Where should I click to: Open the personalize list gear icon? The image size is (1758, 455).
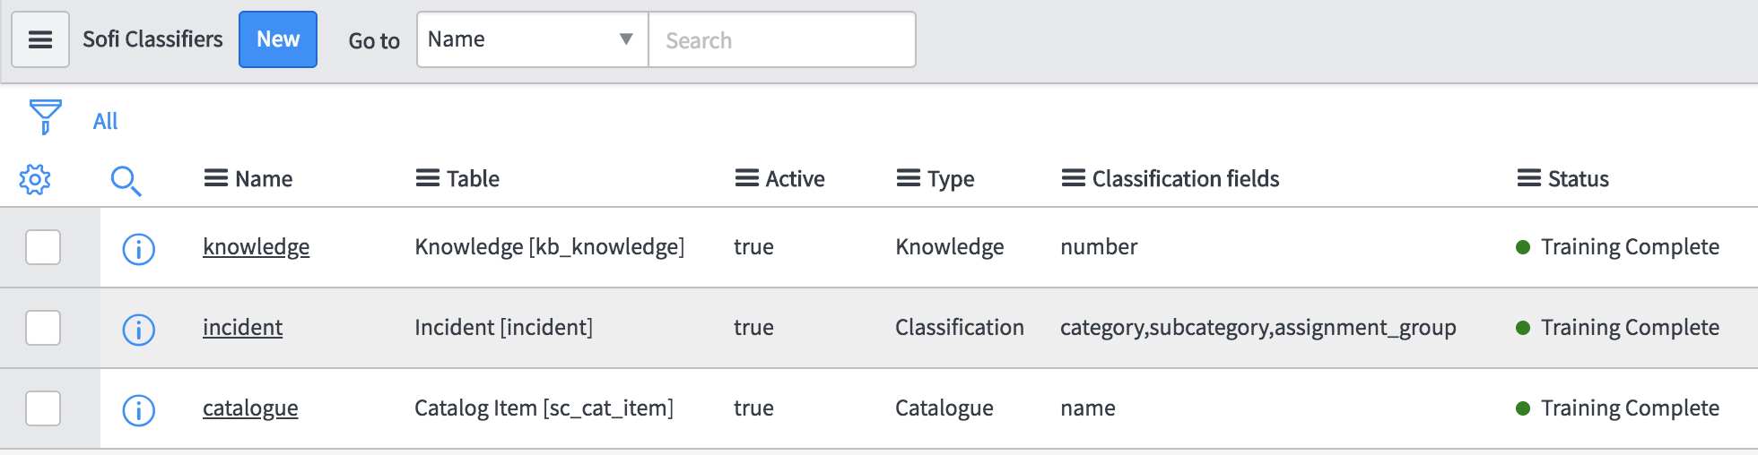tap(35, 179)
